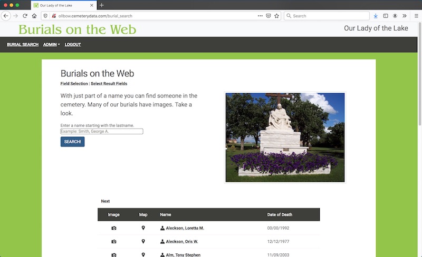Show more toolbar tools chevrons
This screenshot has height=257, width=422.
point(404,16)
